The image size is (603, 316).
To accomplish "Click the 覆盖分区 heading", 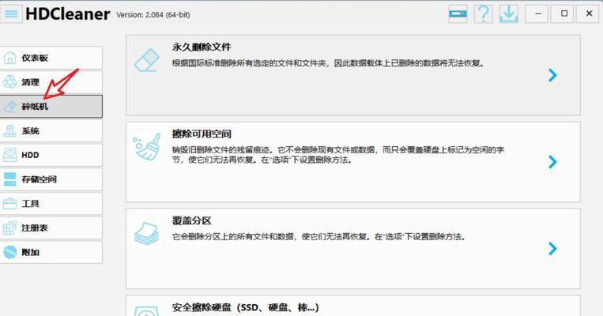I will (191, 220).
